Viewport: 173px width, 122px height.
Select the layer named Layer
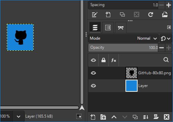click(143, 86)
